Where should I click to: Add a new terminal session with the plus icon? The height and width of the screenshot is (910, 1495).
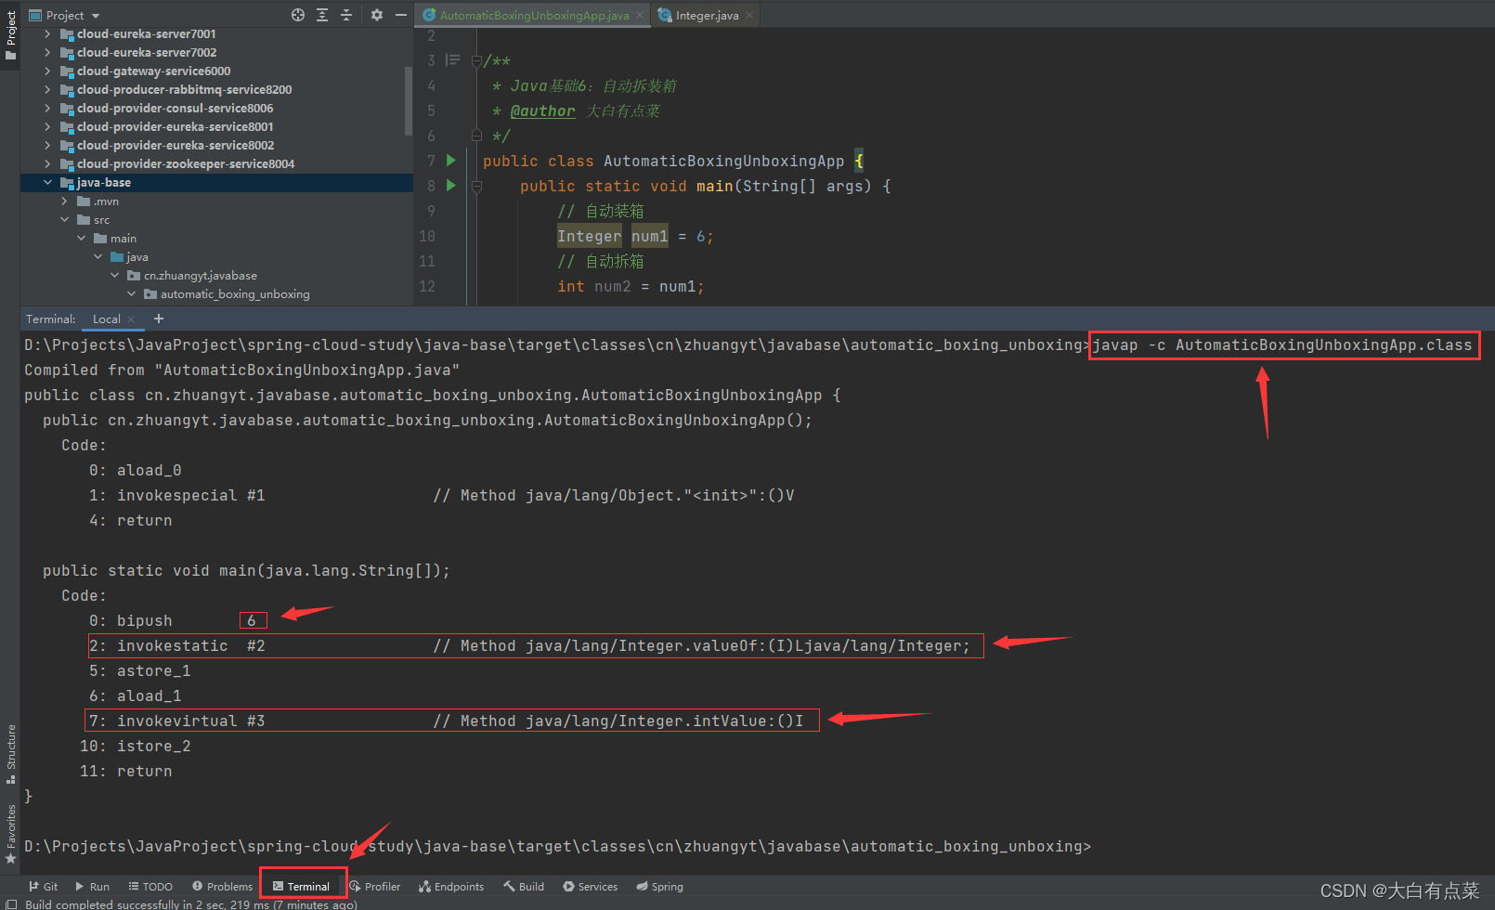click(159, 318)
